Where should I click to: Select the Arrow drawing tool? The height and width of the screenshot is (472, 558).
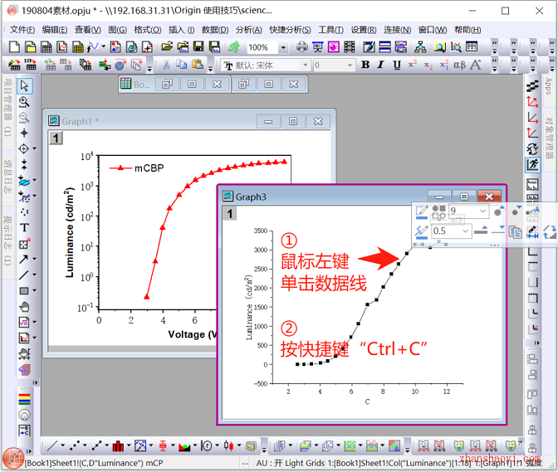tap(24, 259)
